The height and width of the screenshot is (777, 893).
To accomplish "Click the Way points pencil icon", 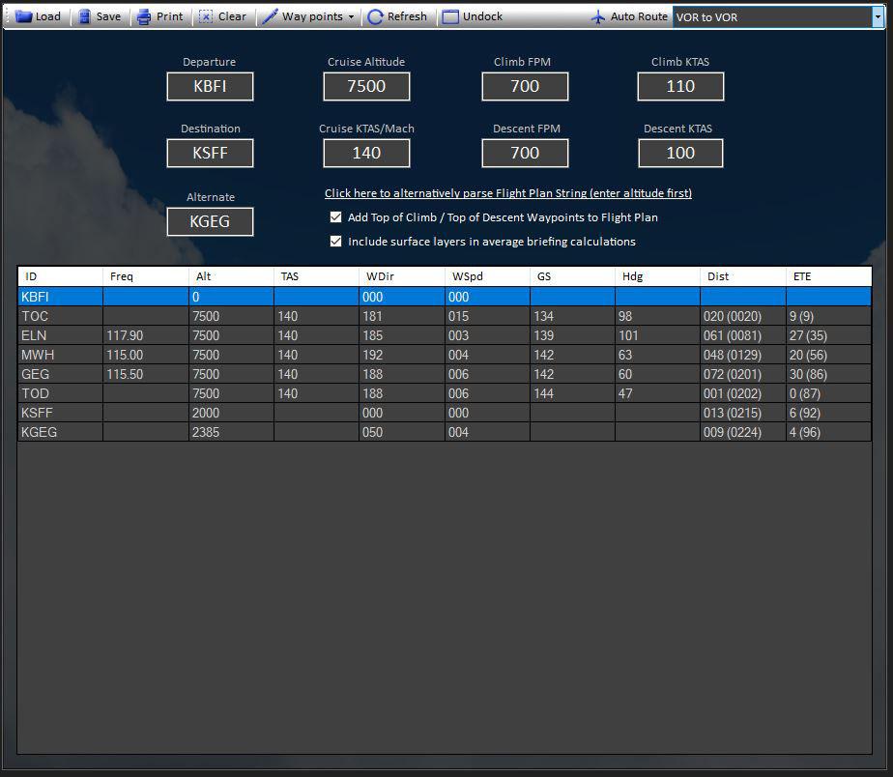I will (271, 16).
